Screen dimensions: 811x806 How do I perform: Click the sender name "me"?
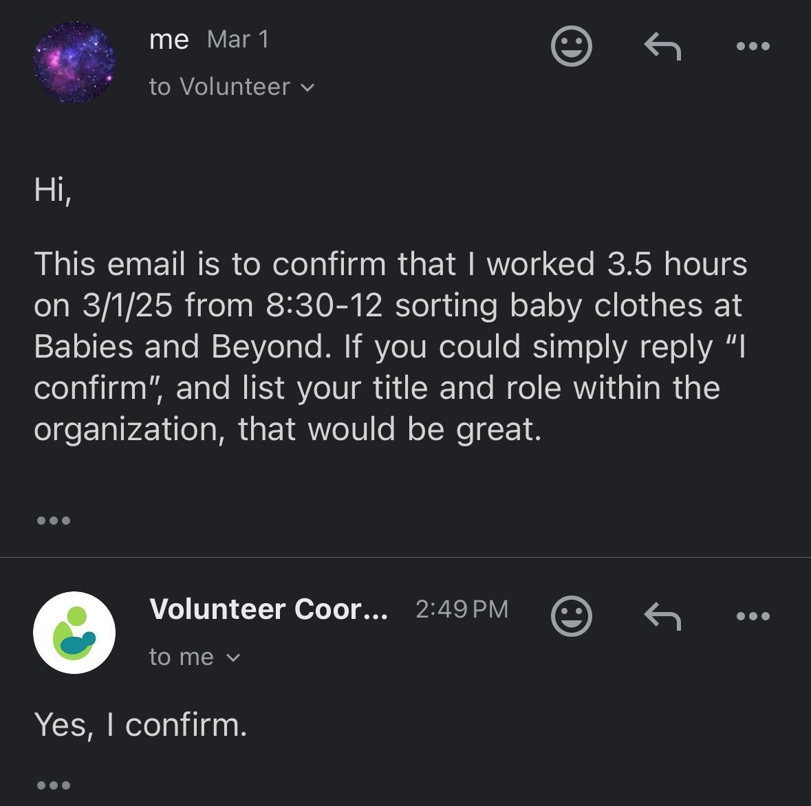169,40
